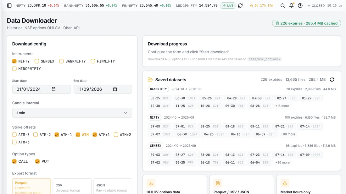The width and height of the screenshot is (346, 194).
Task: Click the Parquet / CSV / JSON file icon
Action: tap(218, 183)
